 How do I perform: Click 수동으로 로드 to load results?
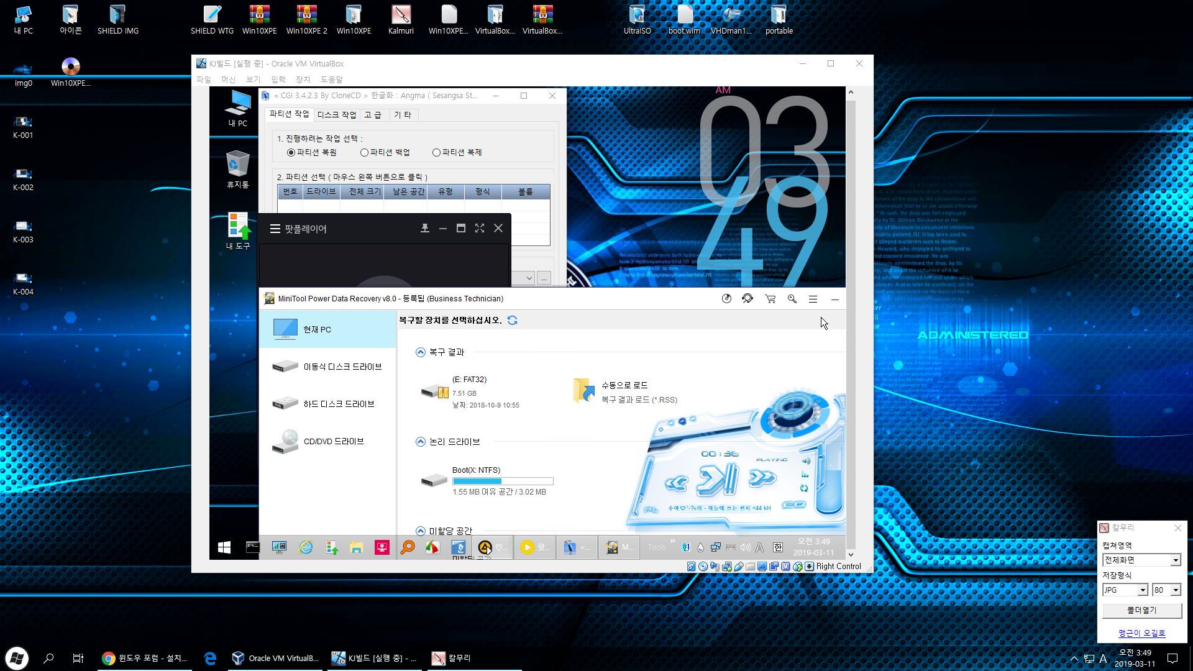[624, 391]
